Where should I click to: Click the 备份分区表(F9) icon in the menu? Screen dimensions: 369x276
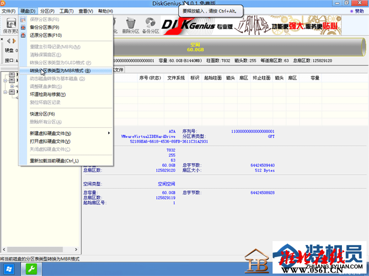(23, 27)
